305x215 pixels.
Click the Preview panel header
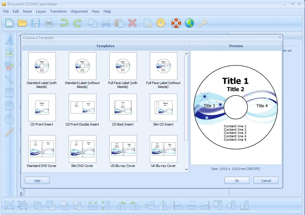click(236, 46)
